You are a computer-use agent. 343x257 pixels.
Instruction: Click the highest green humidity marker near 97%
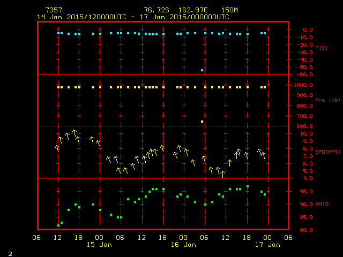click(x=247, y=186)
